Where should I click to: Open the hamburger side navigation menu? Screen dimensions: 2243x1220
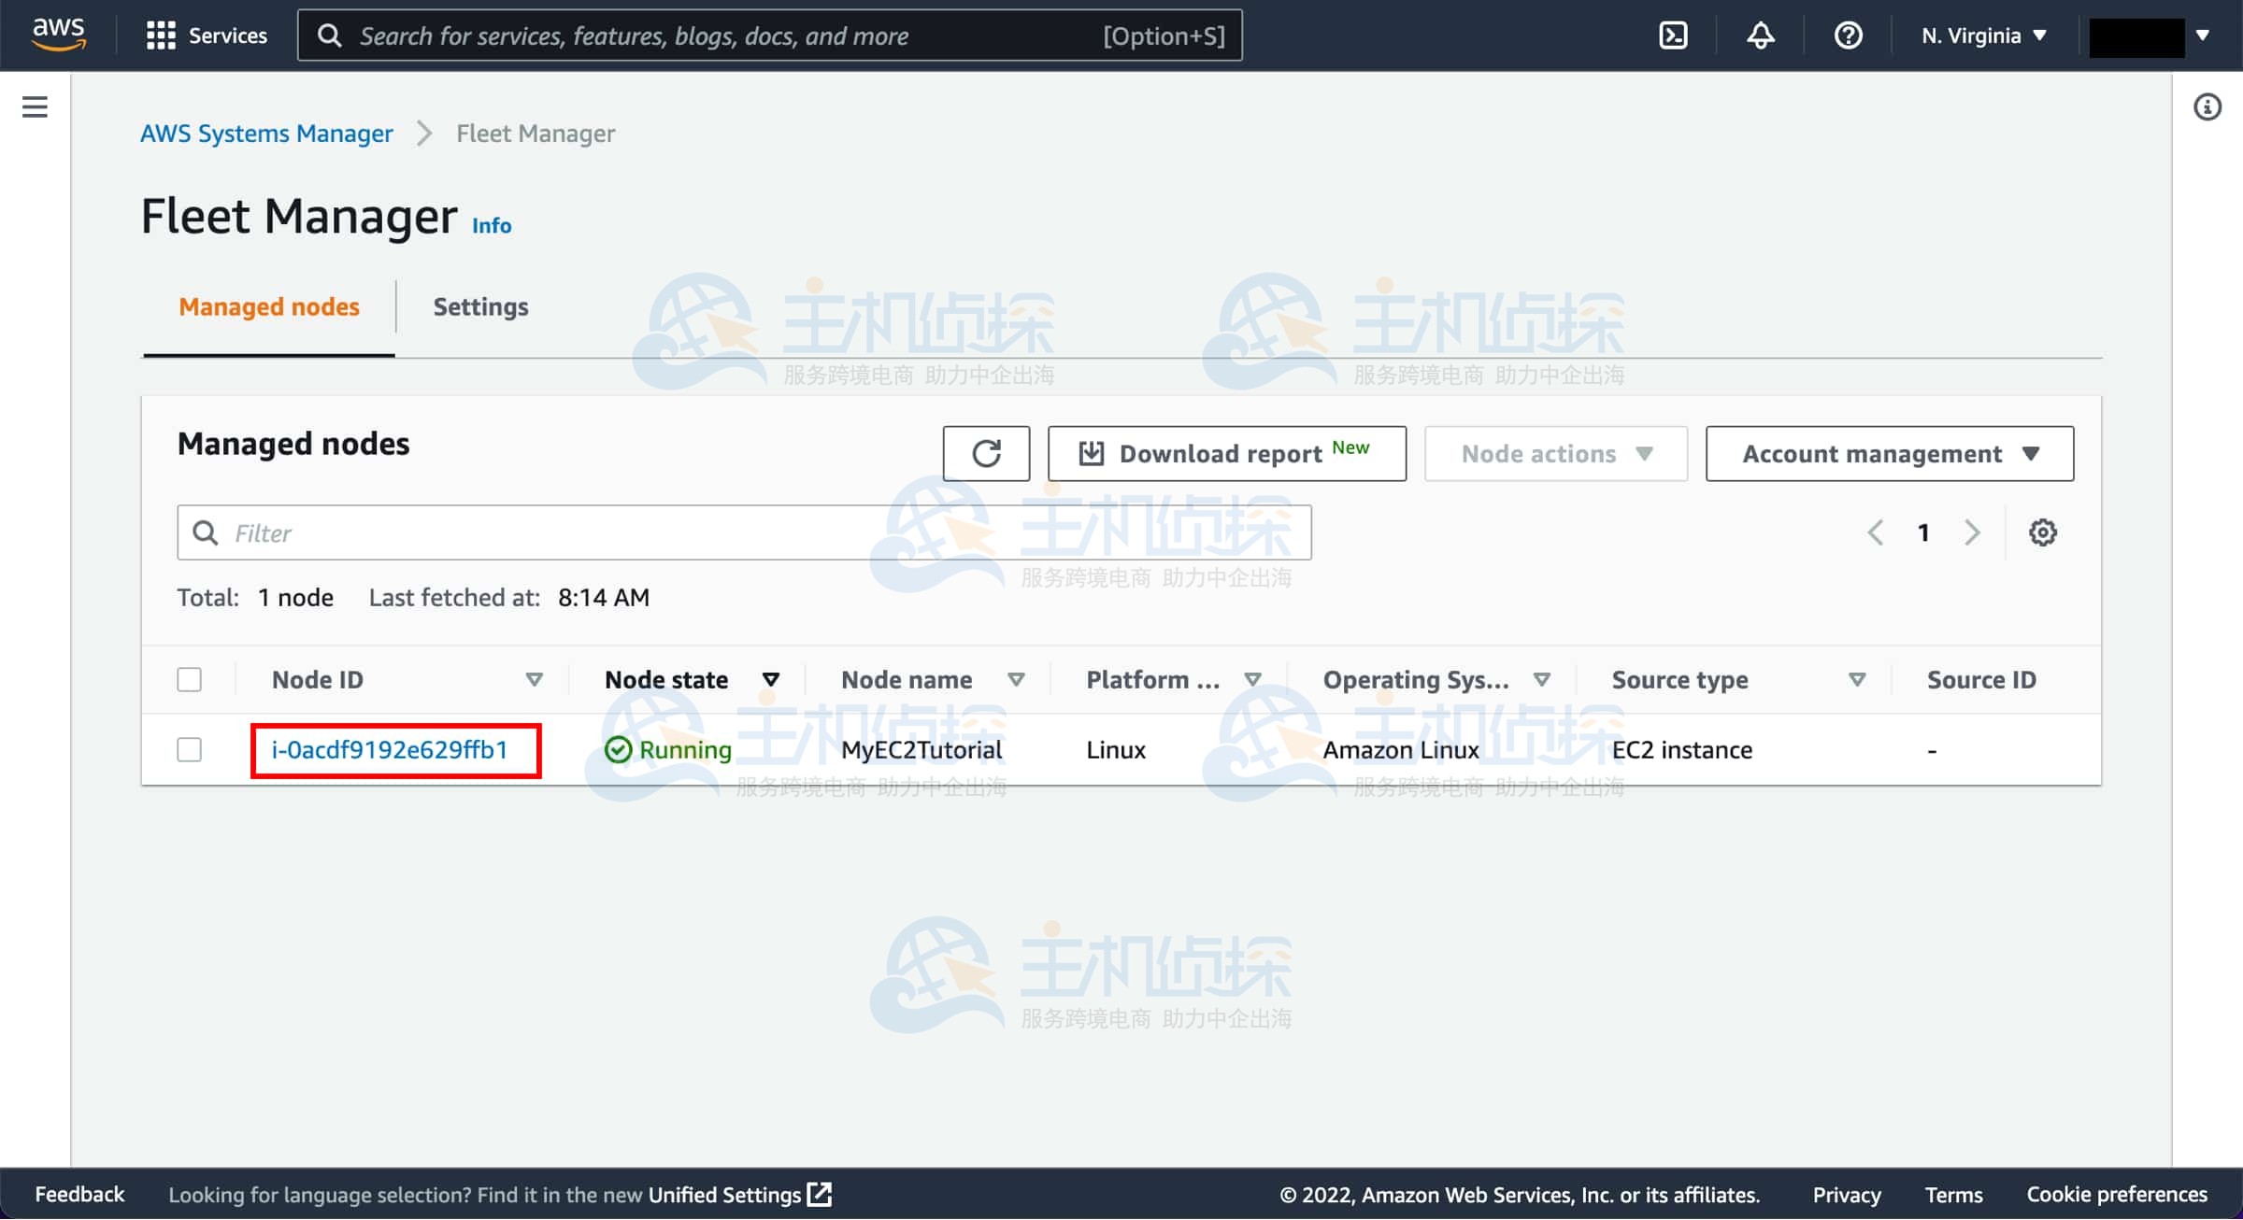(x=35, y=106)
